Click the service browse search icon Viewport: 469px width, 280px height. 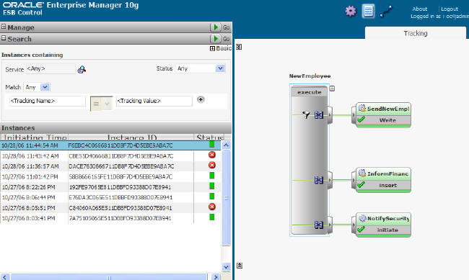point(82,70)
